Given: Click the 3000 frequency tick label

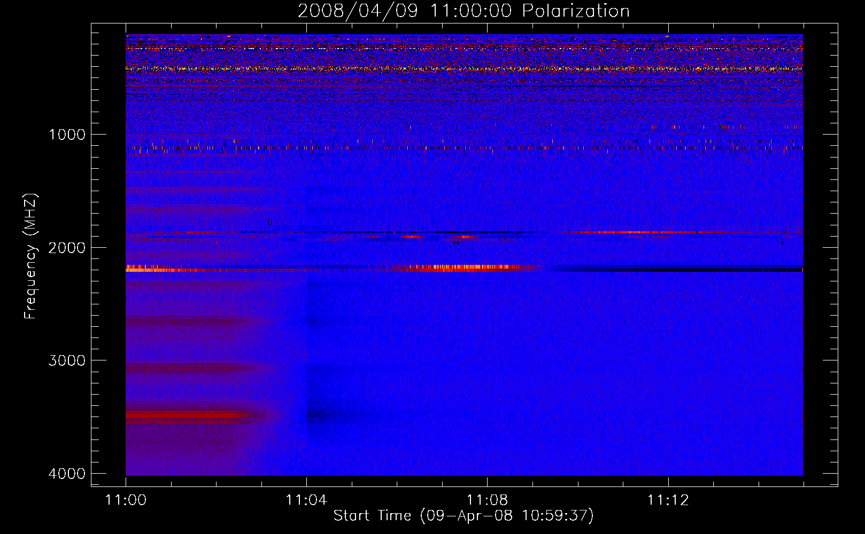Looking at the screenshot, I should pos(67,360).
